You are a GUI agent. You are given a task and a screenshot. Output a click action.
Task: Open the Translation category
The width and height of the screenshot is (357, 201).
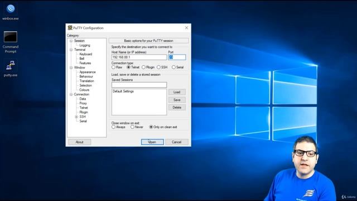[x=86, y=81]
